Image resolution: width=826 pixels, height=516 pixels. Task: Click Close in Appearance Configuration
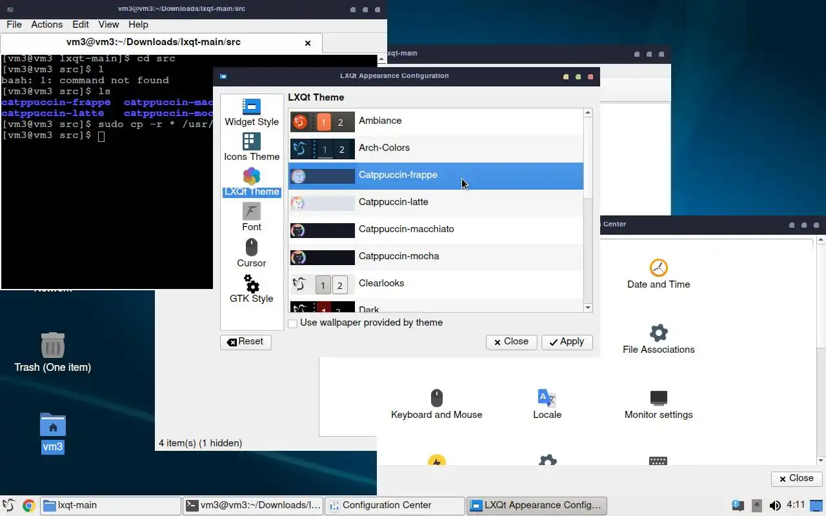(511, 342)
